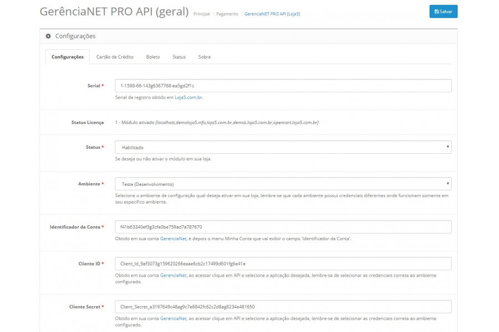Follow GerenciaNet link under Identificador da Conta
The width and height of the screenshot is (499, 332).
tap(173, 238)
